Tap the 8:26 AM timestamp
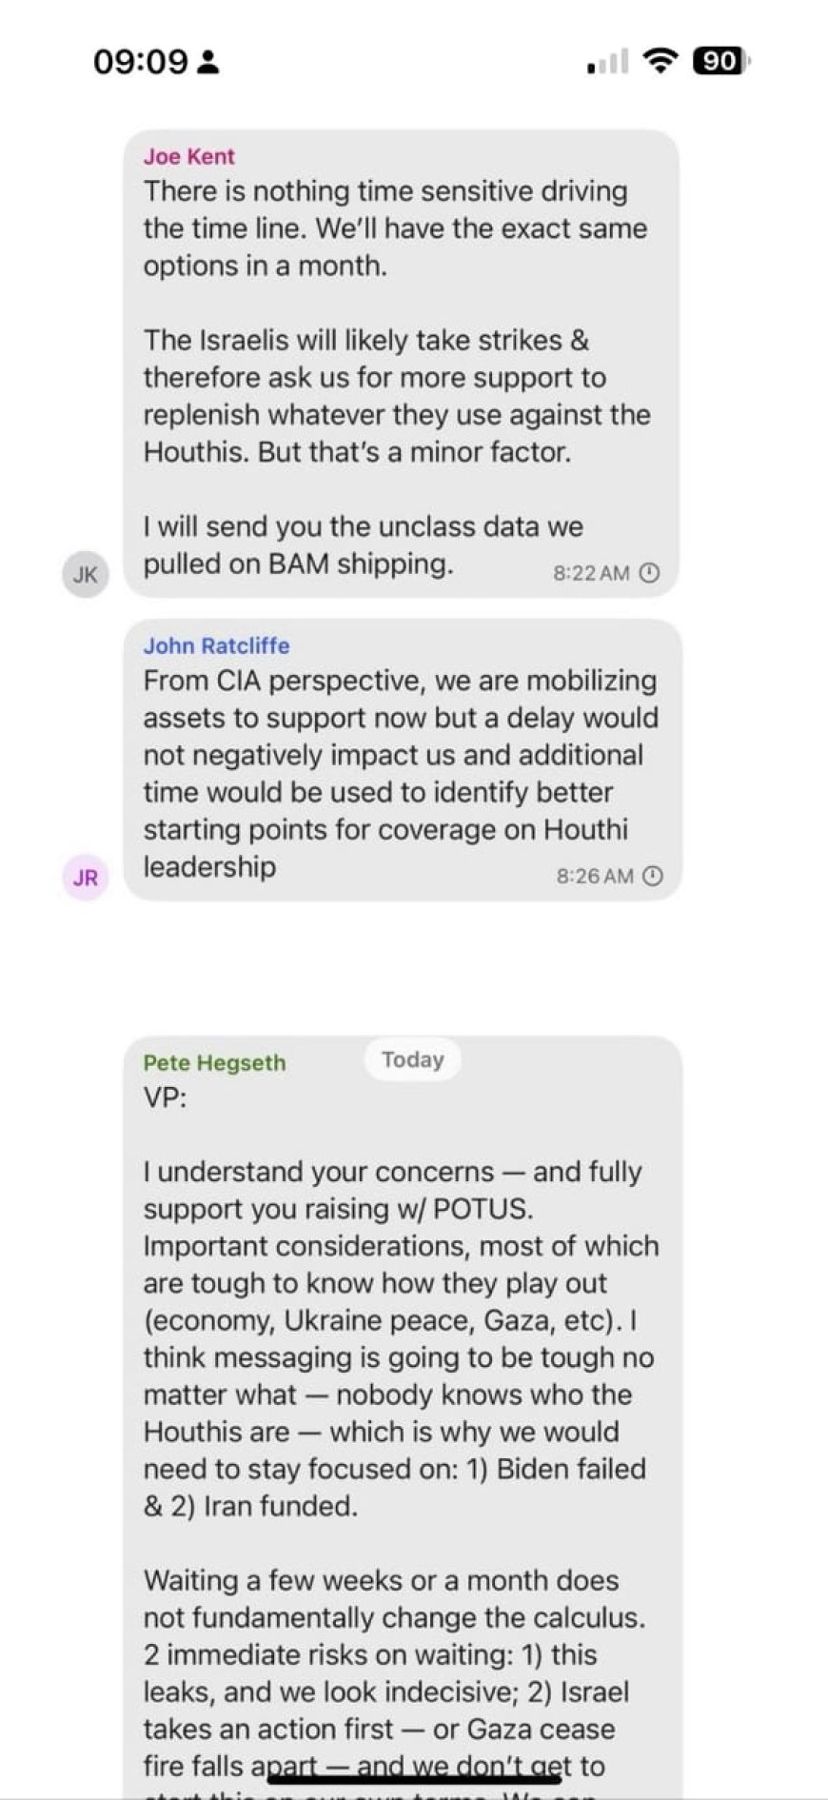The image size is (828, 1800). pos(595,876)
